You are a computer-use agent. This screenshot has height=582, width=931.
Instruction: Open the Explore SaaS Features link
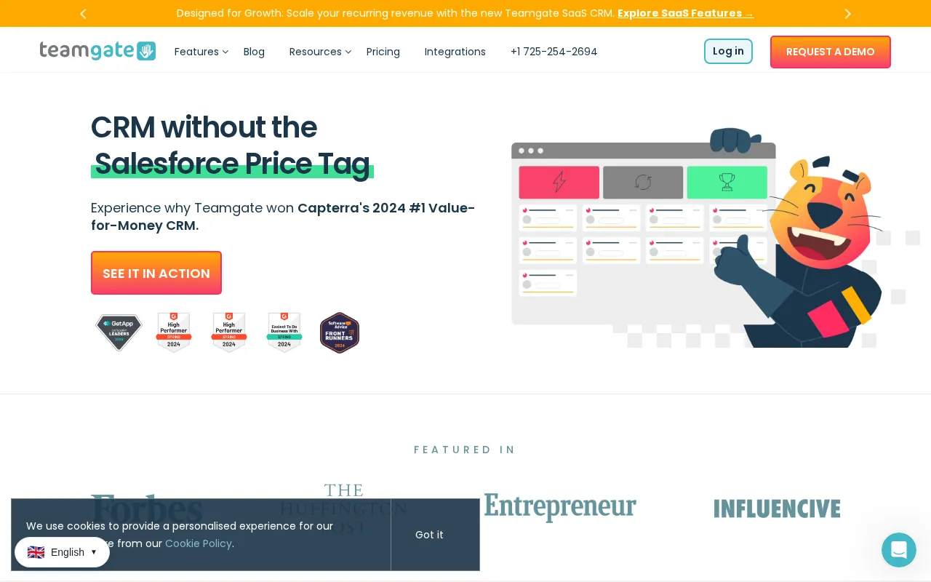point(685,13)
